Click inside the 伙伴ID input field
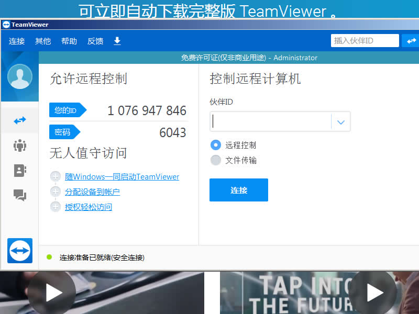 270,121
